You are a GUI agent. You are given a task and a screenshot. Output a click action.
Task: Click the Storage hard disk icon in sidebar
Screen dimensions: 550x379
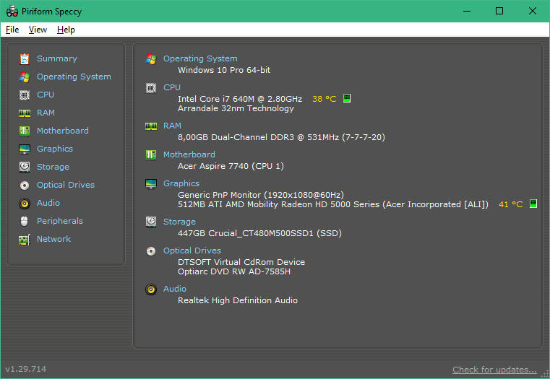coord(25,167)
